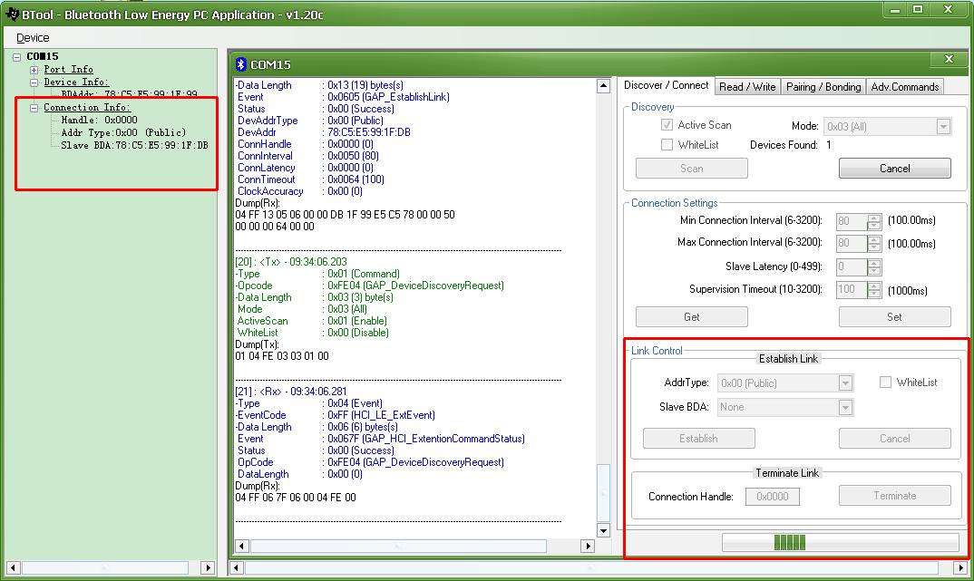Viewport: 974px width, 581px height.
Task: Click log horizontal scrollbar left arrow
Action: coord(241,547)
